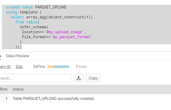Click the status column header
Viewport: 171px width, 110px height.
(18, 89)
